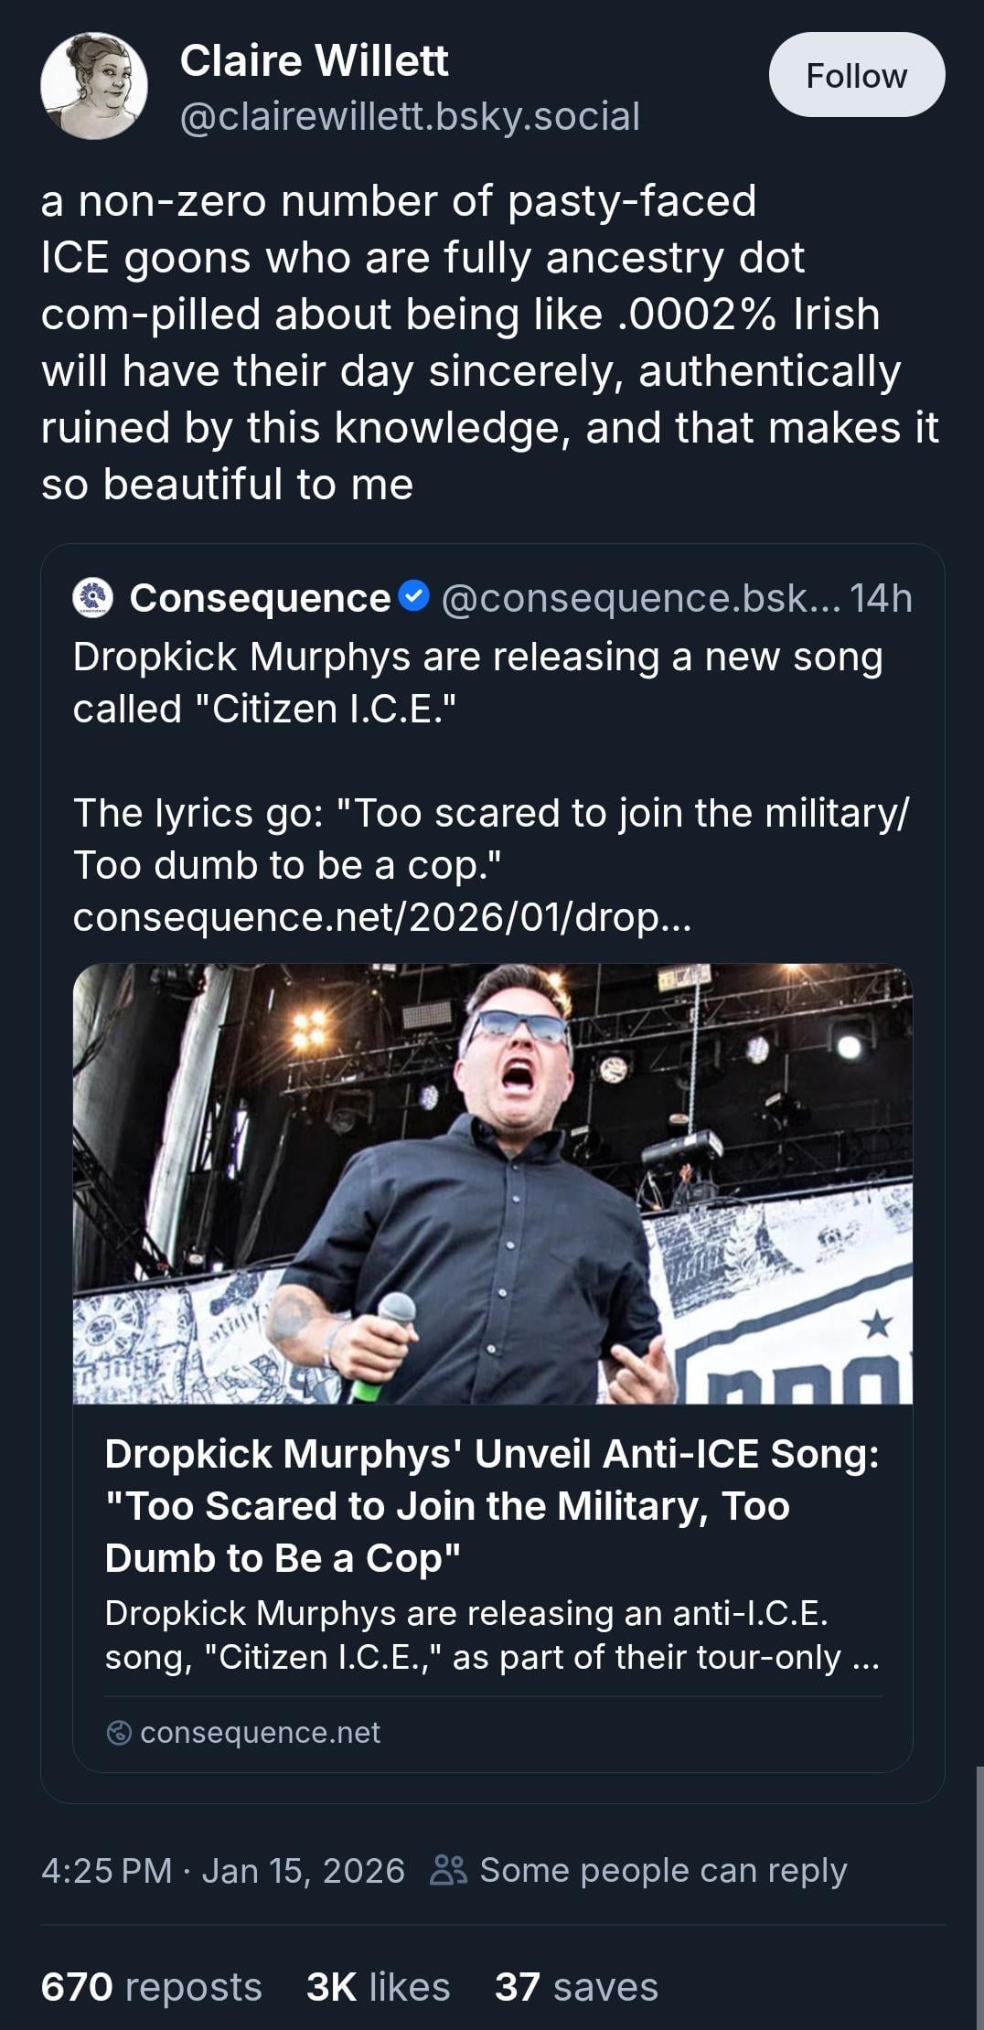Click the globe icon beside consequence.net
The height and width of the screenshot is (2030, 984).
(x=119, y=1733)
